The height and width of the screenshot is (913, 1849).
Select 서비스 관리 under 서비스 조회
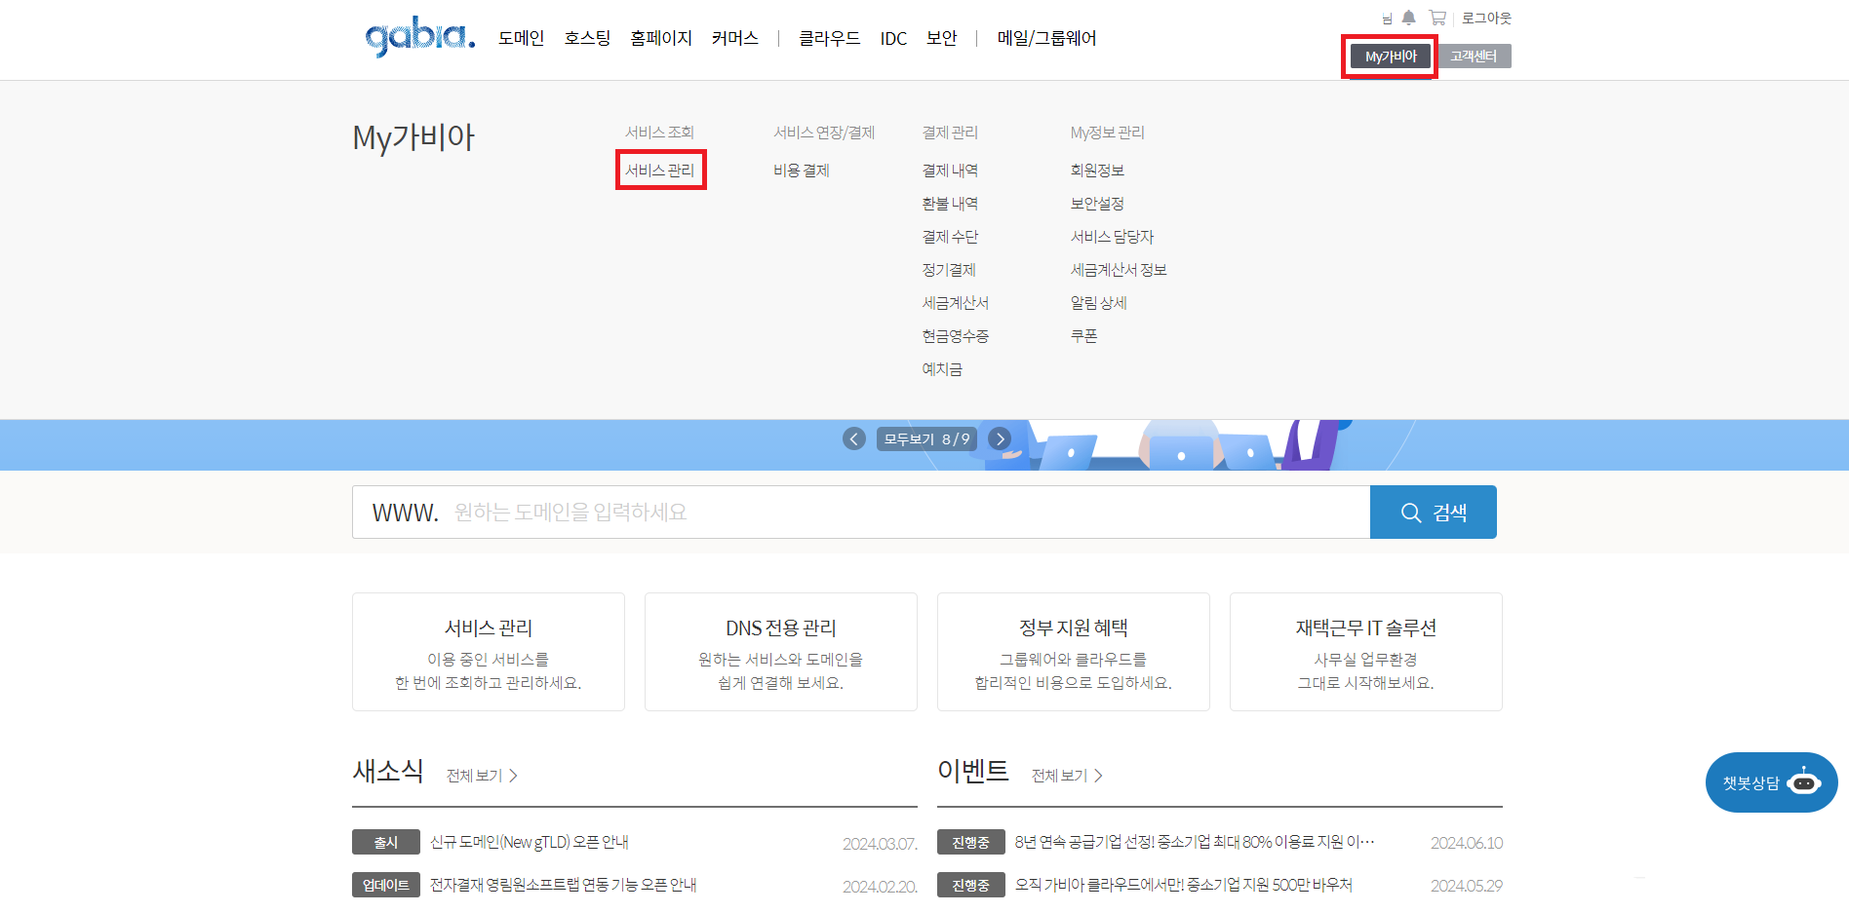(660, 171)
